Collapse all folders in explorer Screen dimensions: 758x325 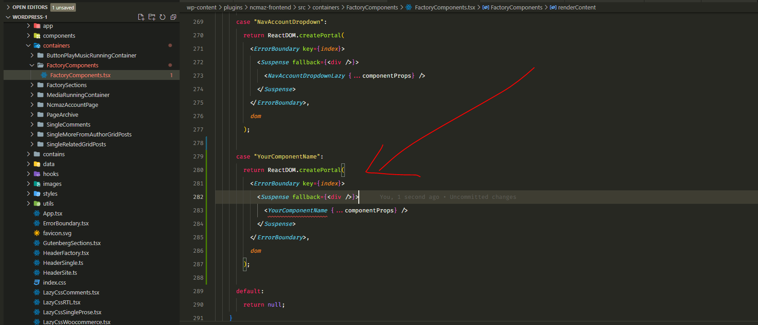173,17
